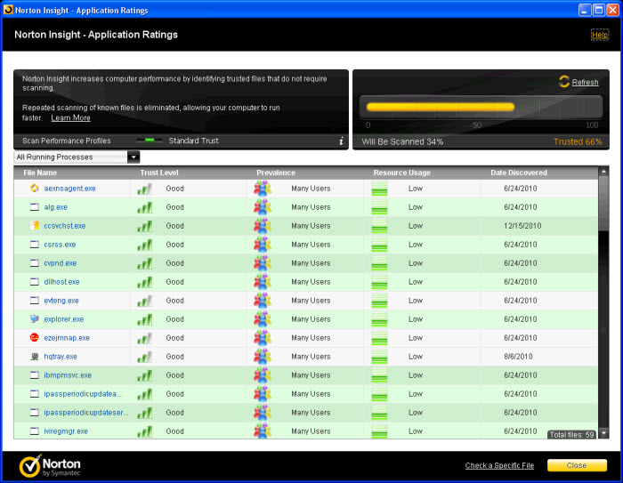The height and width of the screenshot is (483, 623).
Task: Open explorer.exe file details
Action: (x=64, y=319)
